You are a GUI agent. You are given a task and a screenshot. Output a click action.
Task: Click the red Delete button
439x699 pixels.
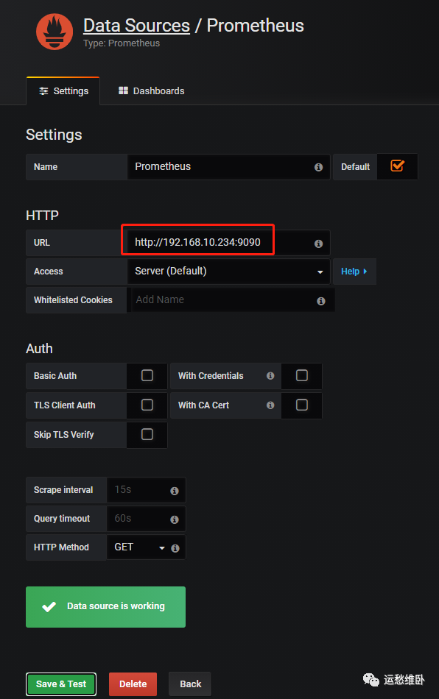pos(133,684)
